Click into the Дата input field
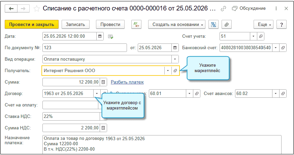294x155 pixels. (x=70, y=36)
